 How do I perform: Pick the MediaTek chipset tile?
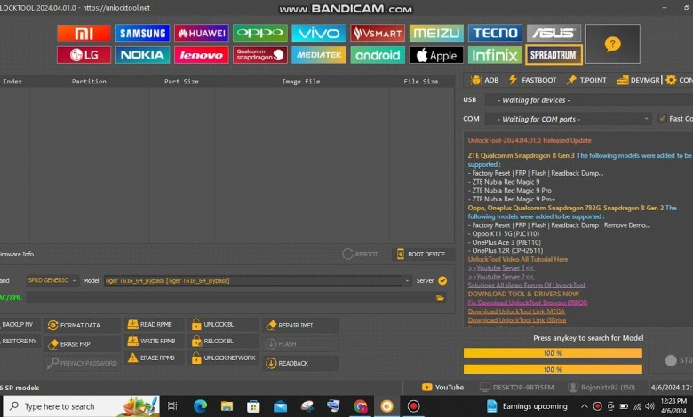pos(318,55)
